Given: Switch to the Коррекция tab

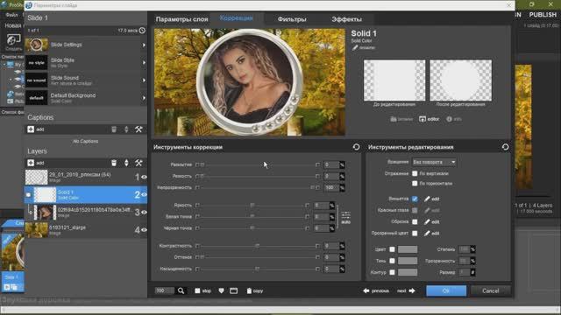Looking at the screenshot, I should point(237,18).
